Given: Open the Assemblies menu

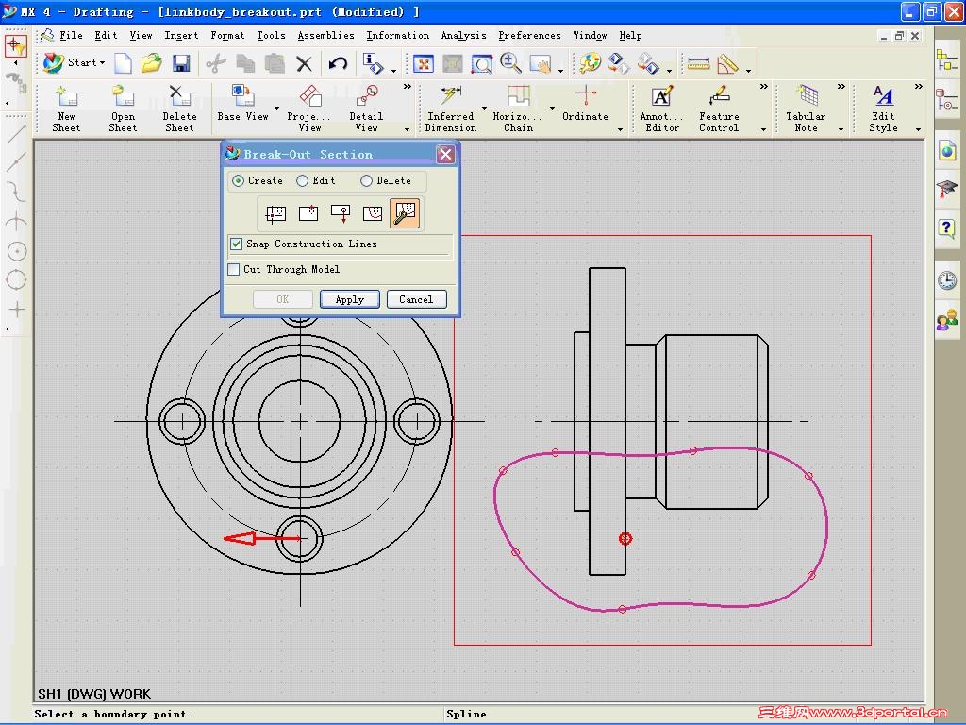Looking at the screenshot, I should (x=325, y=36).
